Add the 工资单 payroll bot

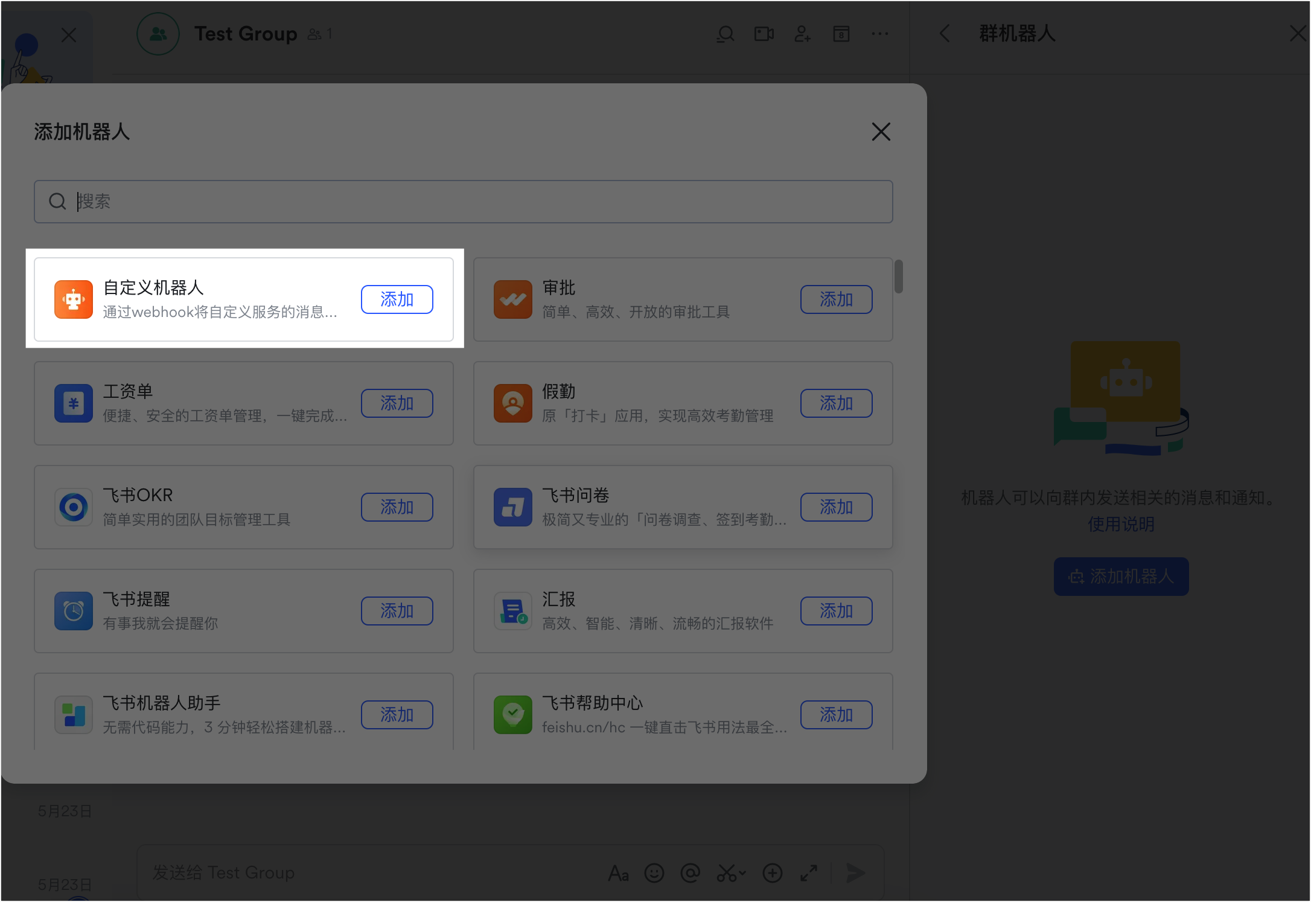pyautogui.click(x=397, y=403)
